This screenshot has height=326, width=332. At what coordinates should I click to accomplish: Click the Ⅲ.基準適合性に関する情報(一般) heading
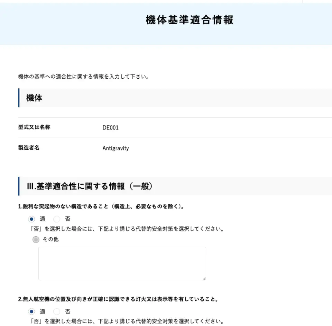coord(90,186)
